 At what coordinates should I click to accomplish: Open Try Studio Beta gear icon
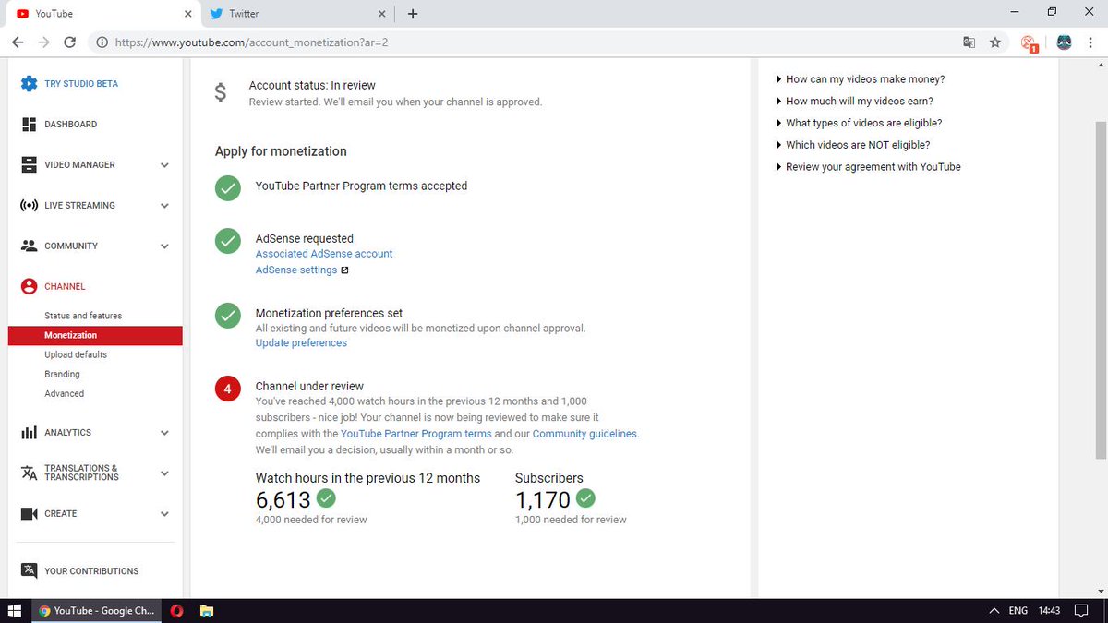pos(29,83)
